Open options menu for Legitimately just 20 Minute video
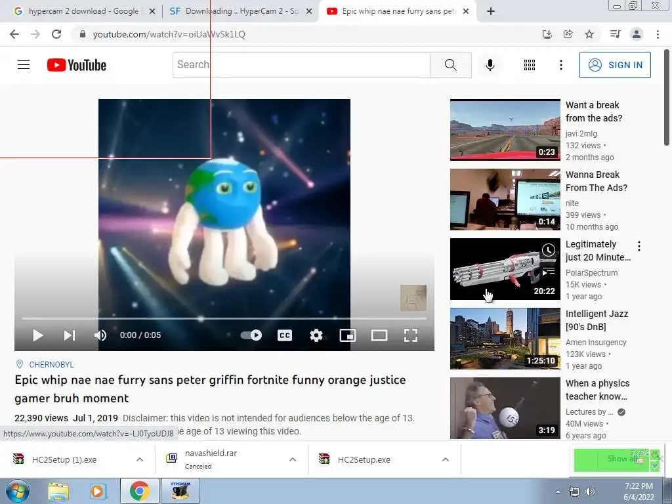The image size is (672, 504). (x=639, y=246)
